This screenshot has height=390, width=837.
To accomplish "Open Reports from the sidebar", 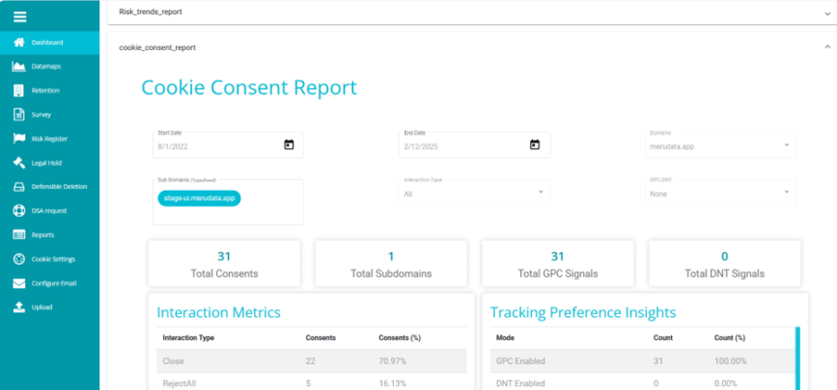I will click(50, 234).
